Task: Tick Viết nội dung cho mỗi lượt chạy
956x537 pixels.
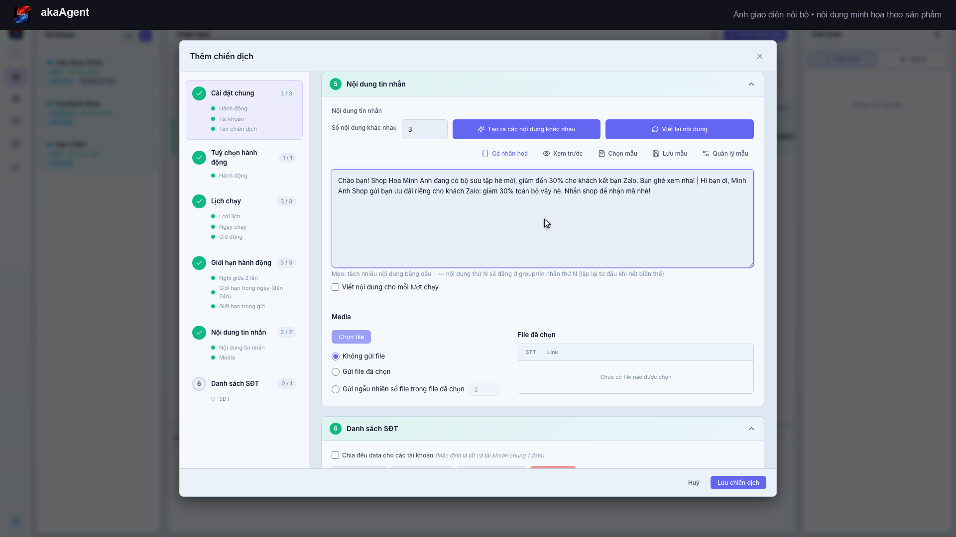Action: tap(336, 287)
